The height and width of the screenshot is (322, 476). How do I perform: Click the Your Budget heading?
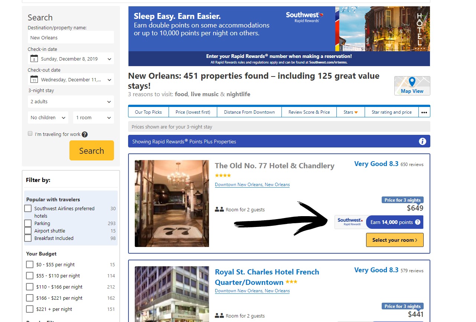[x=41, y=254]
